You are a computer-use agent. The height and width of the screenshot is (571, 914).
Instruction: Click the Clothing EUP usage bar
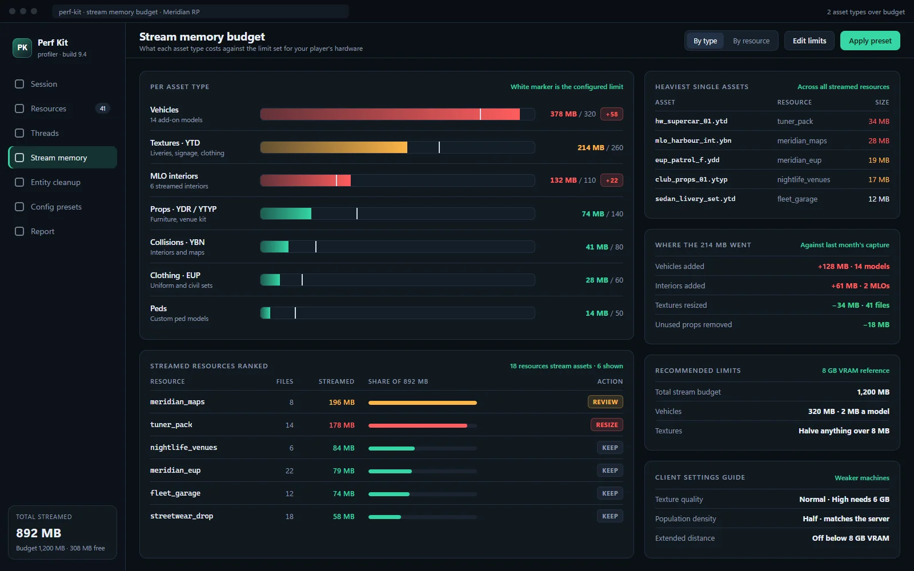(x=398, y=280)
